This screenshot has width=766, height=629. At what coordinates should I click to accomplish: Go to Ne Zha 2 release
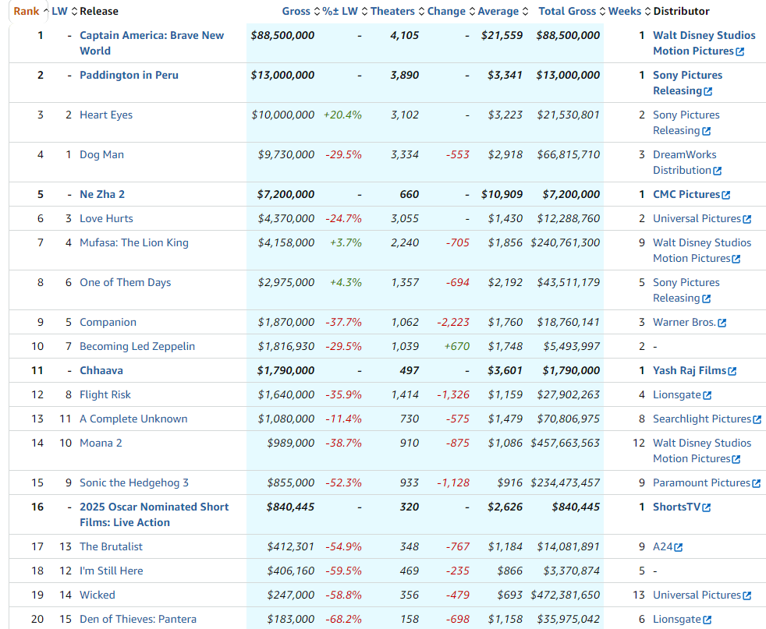coord(102,195)
